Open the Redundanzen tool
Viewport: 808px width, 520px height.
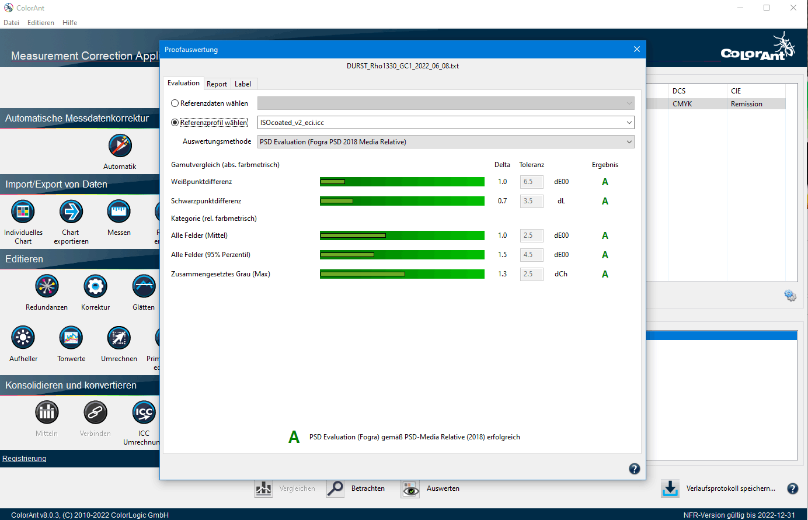click(47, 286)
